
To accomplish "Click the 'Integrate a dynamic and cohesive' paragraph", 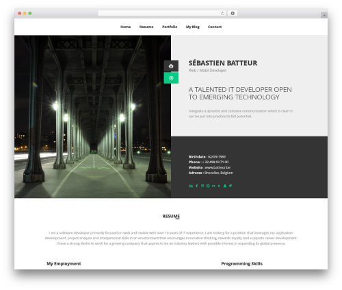I will coord(241,114).
